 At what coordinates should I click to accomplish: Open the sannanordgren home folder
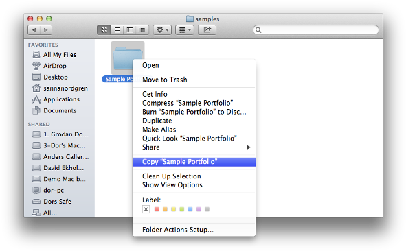coord(60,88)
